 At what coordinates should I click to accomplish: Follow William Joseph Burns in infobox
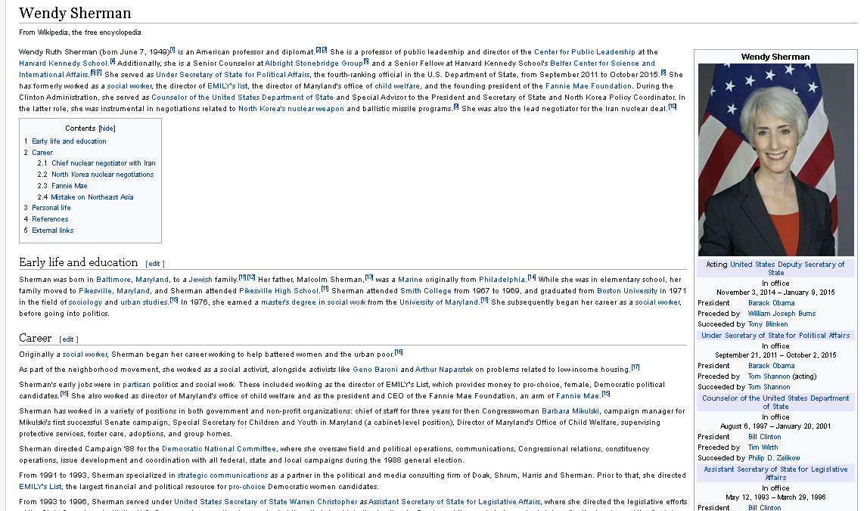(782, 314)
